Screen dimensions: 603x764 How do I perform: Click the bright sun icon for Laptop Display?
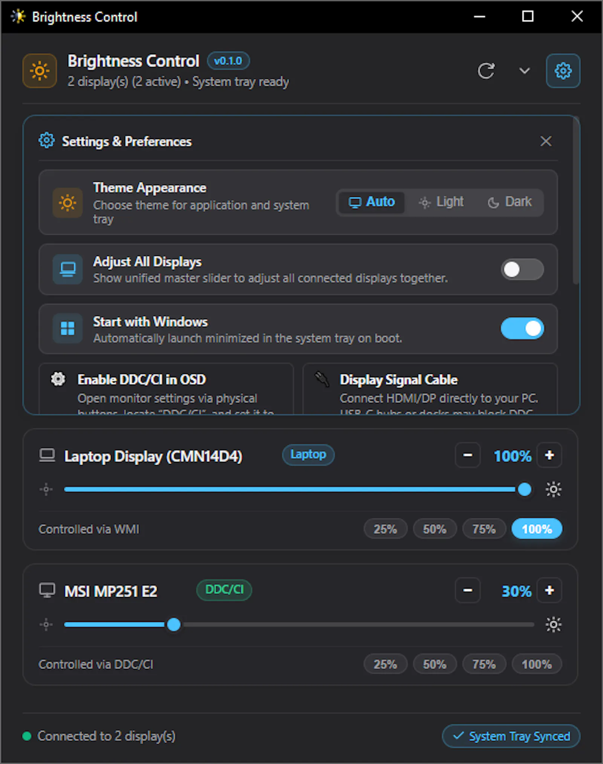point(553,490)
